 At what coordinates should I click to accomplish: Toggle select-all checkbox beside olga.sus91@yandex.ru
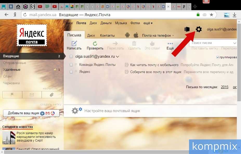pyautogui.click(x=71, y=56)
